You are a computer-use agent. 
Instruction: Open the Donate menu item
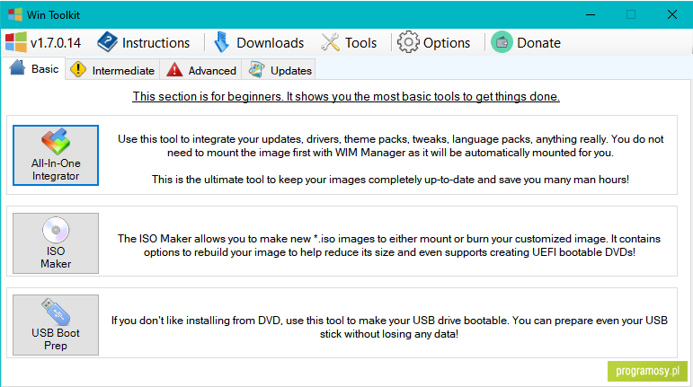(x=526, y=42)
